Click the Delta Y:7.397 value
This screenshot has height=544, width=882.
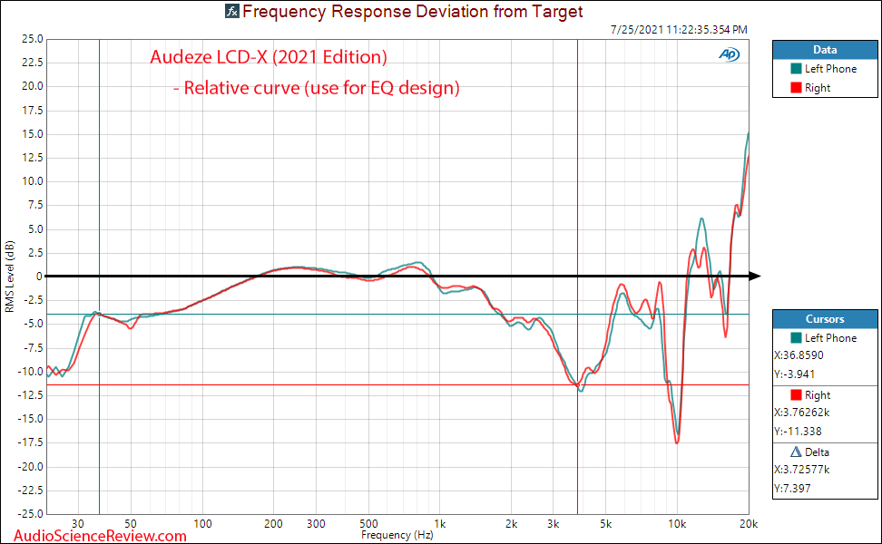point(792,489)
